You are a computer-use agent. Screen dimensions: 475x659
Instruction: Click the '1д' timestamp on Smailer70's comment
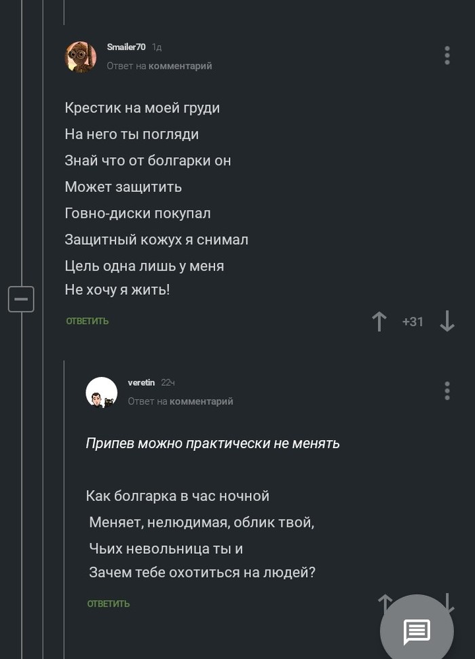click(157, 47)
